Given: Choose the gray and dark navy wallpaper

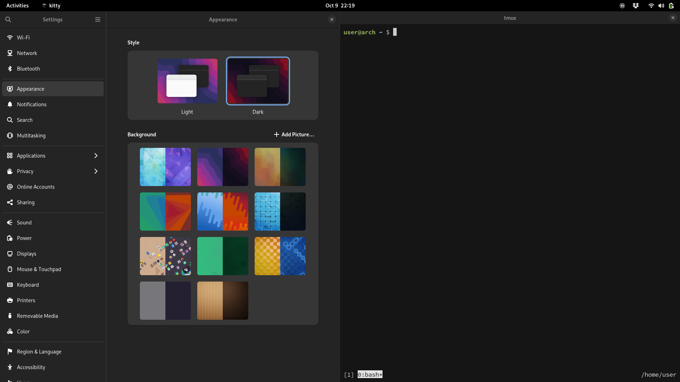Looking at the screenshot, I should click(165, 301).
